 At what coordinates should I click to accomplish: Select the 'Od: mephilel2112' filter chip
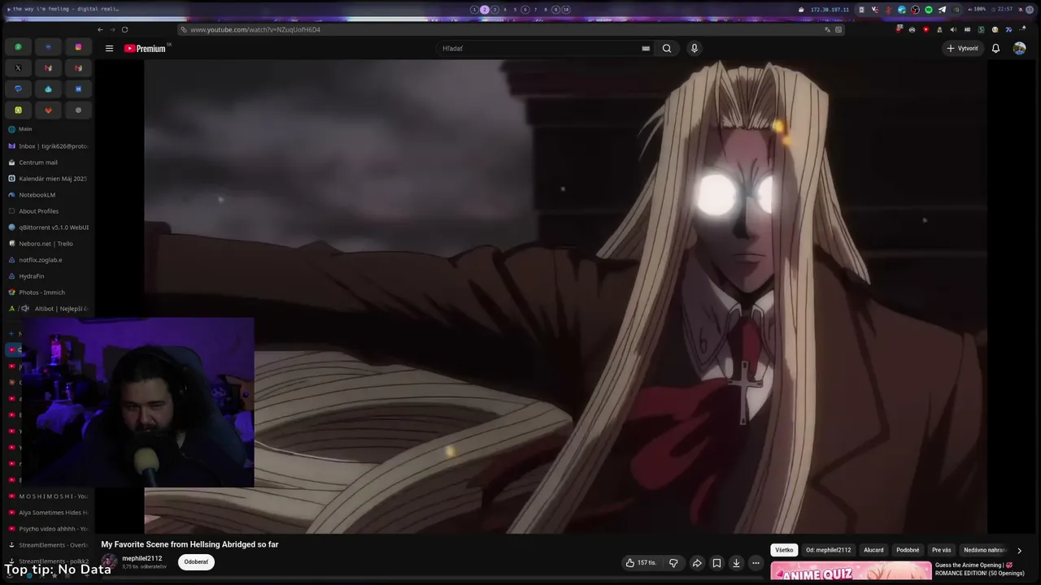click(828, 550)
